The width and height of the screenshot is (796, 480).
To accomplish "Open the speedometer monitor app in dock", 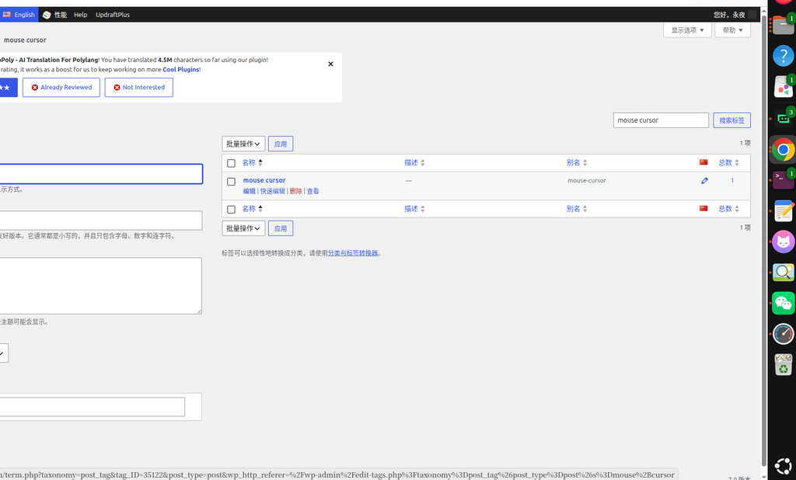I will coord(783,335).
